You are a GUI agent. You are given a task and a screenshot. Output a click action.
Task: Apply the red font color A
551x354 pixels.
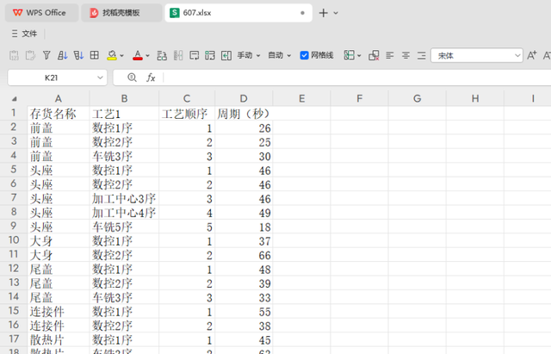[x=138, y=55]
